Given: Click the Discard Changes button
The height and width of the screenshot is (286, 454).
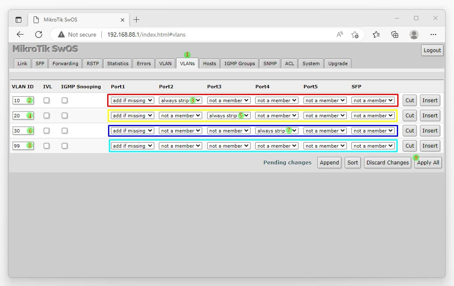Looking at the screenshot, I should click(387, 163).
